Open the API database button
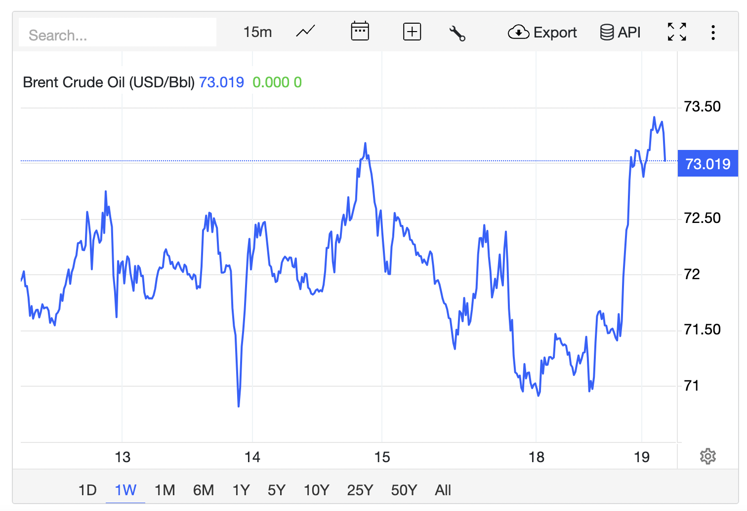 [620, 33]
